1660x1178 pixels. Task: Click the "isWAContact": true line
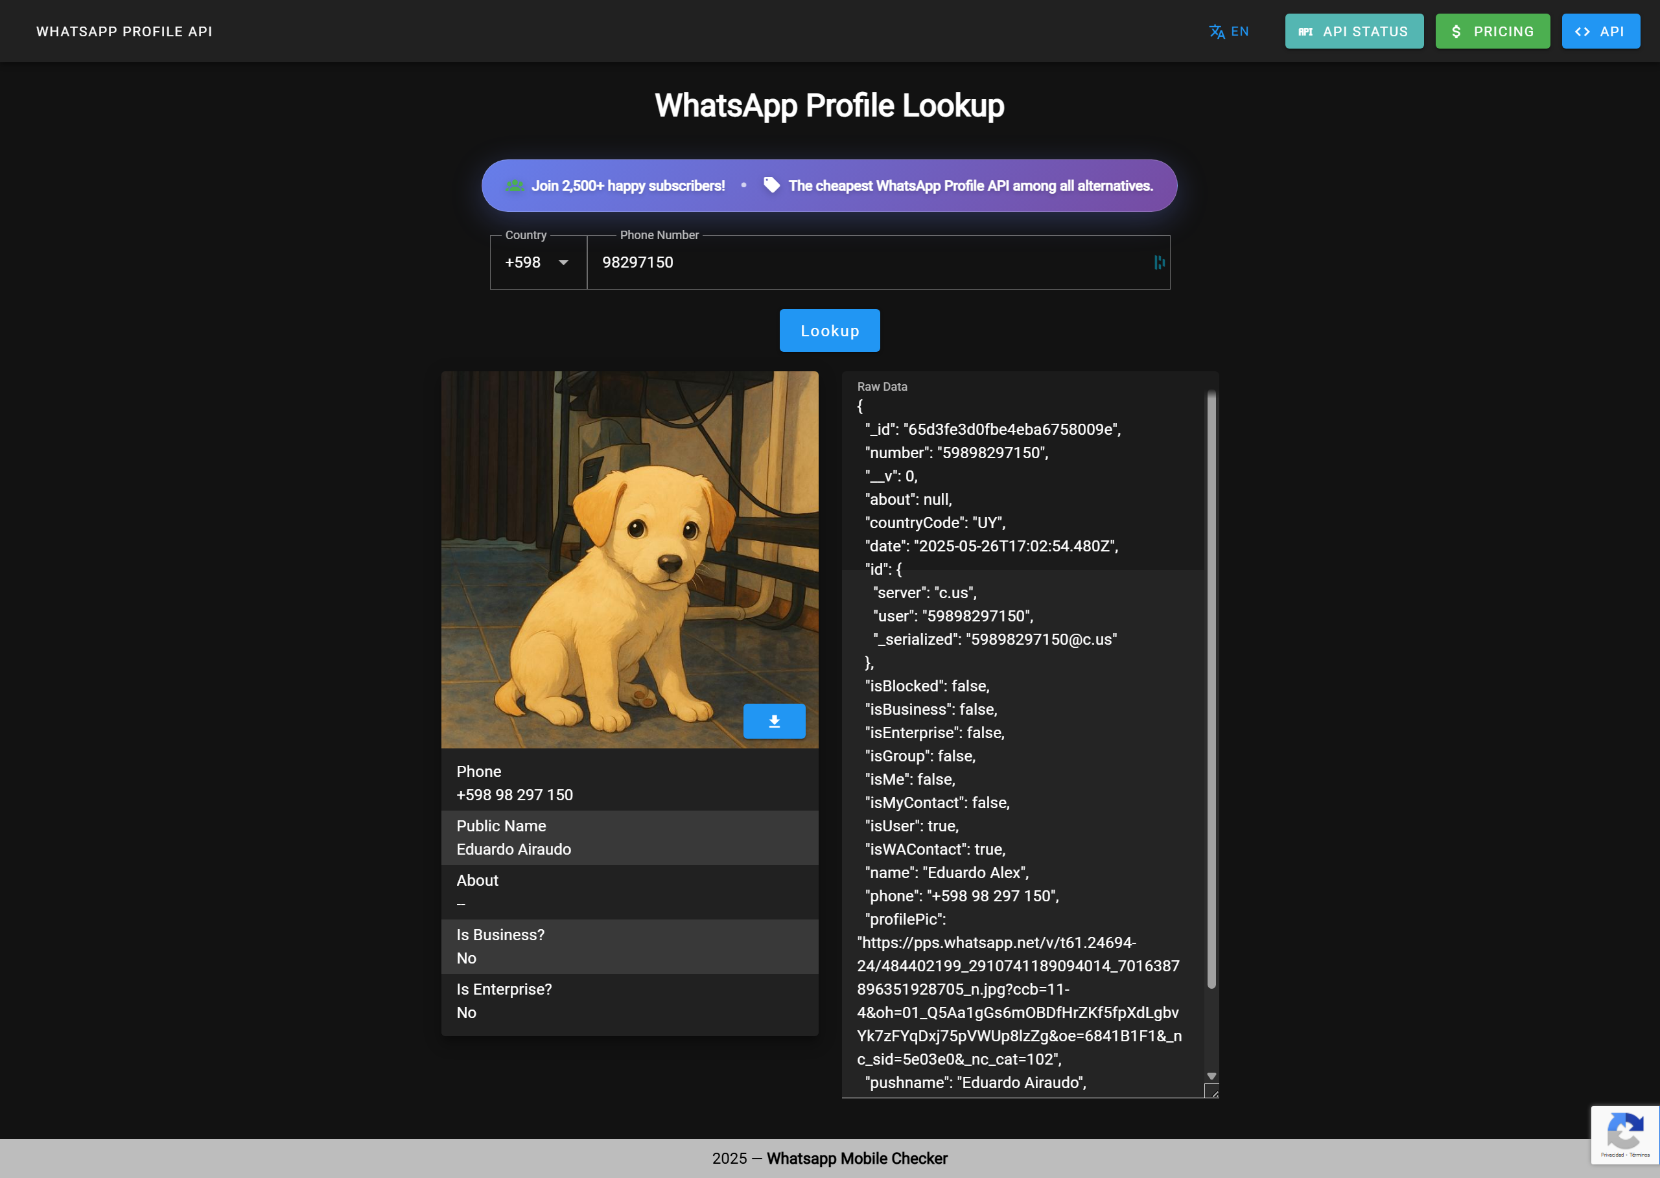click(x=935, y=849)
